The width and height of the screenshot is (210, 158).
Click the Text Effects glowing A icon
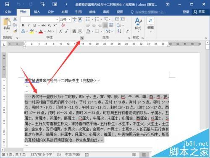pos(23,31)
